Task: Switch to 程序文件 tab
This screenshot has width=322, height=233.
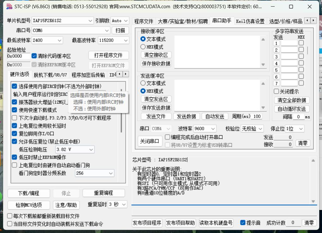Action: 144,21
